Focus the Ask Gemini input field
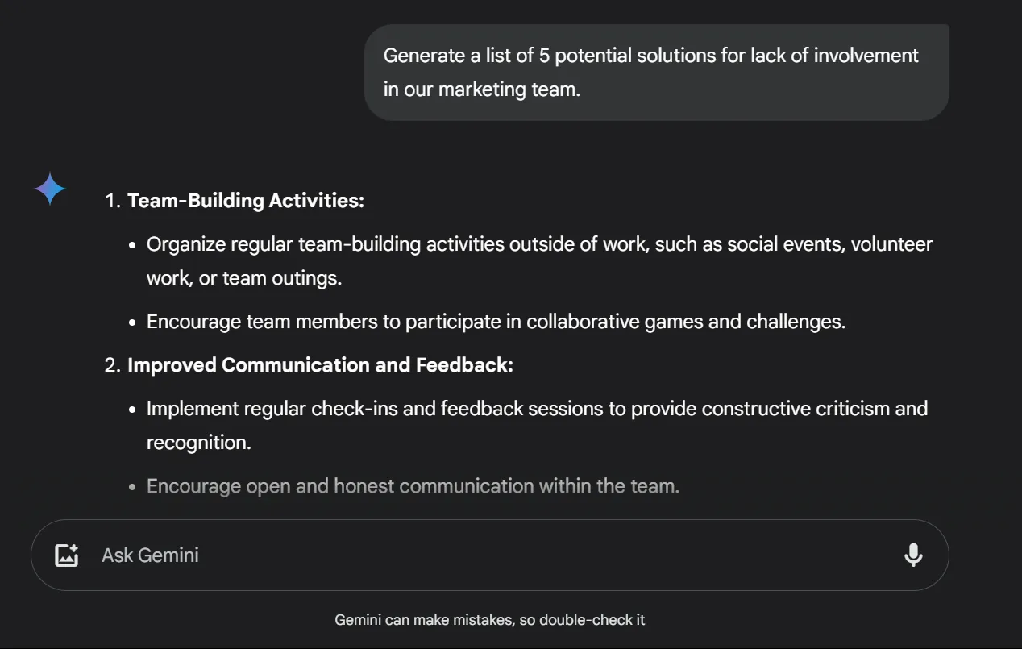Viewport: 1022px width, 649px height. tap(489, 555)
